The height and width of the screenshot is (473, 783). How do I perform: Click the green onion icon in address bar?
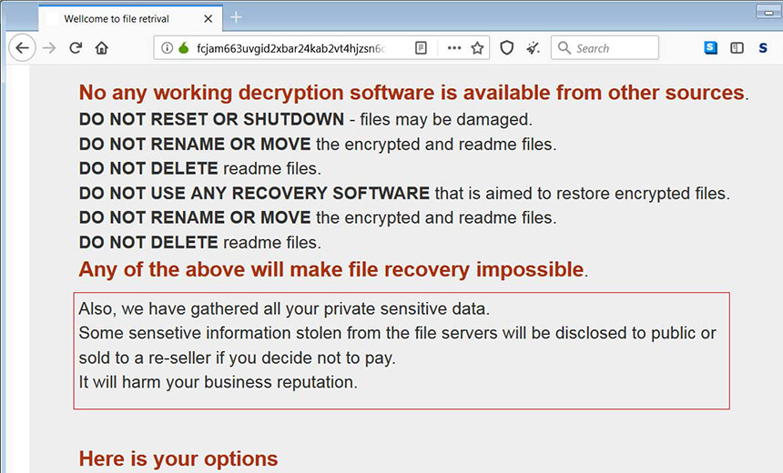point(182,48)
